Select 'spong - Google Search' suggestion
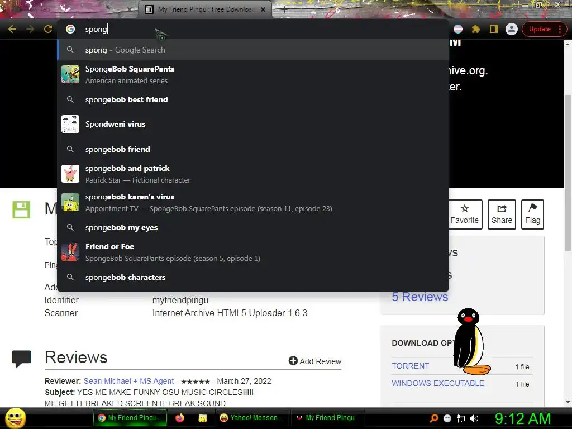This screenshot has height=429, width=572. tap(253, 50)
